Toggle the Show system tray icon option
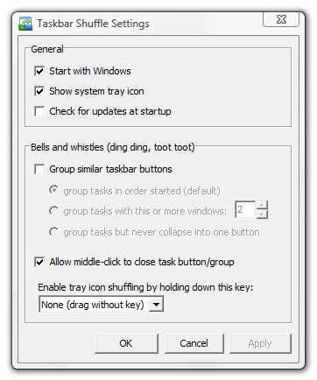The height and width of the screenshot is (380, 317). coord(39,91)
